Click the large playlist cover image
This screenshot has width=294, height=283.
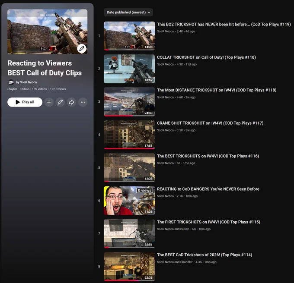pos(48,32)
